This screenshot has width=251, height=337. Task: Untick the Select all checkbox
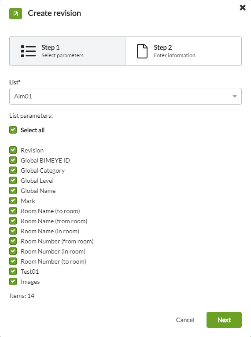pyautogui.click(x=13, y=130)
